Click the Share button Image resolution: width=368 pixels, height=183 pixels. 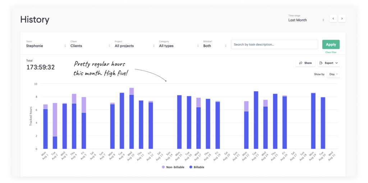(x=305, y=63)
